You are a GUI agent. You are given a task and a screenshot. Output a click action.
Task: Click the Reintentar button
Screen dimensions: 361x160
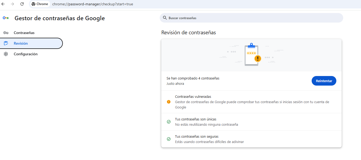click(324, 81)
